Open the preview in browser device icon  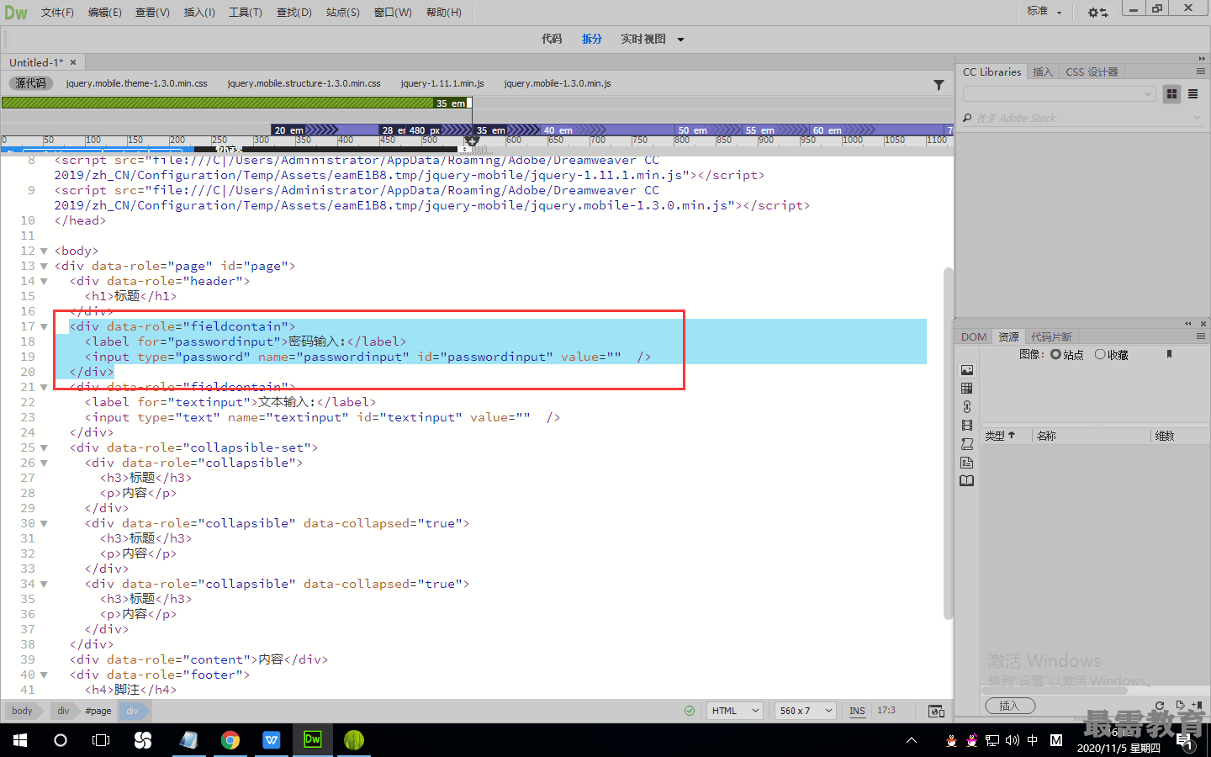[x=936, y=711]
